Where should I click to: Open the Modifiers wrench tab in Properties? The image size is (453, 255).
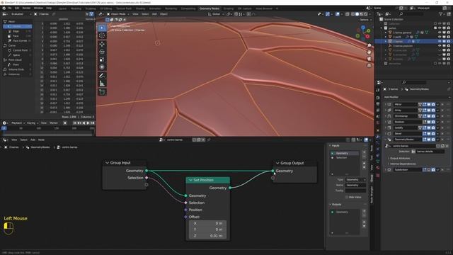(x=378, y=137)
